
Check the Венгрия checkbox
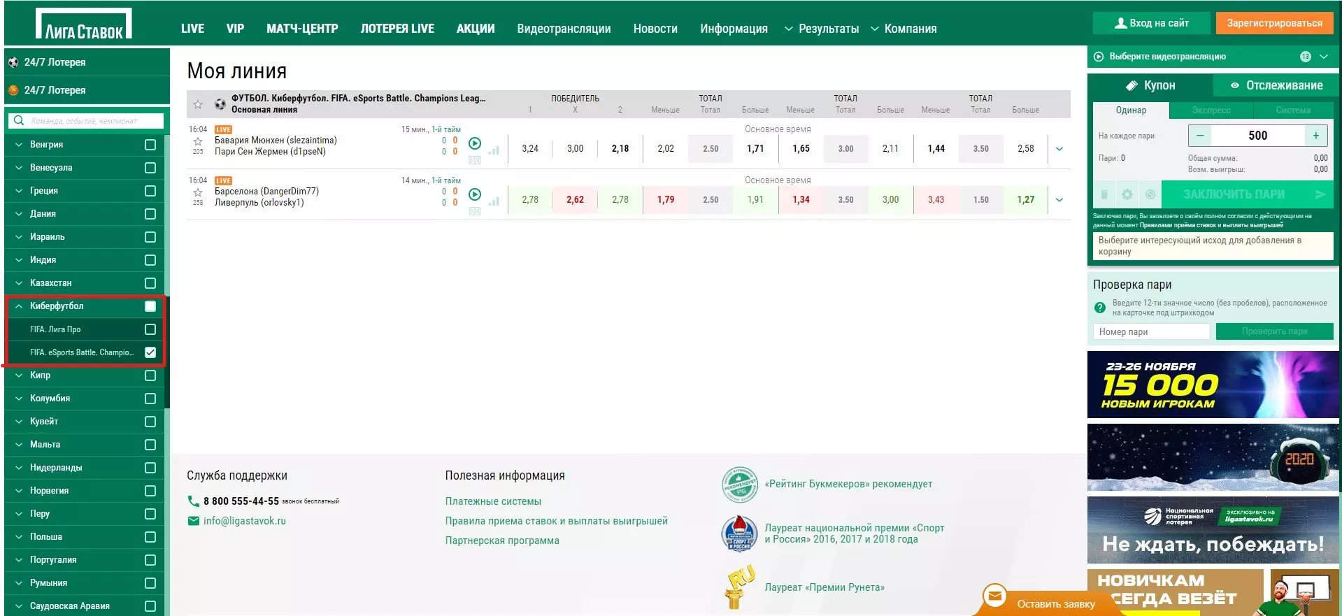coord(150,145)
